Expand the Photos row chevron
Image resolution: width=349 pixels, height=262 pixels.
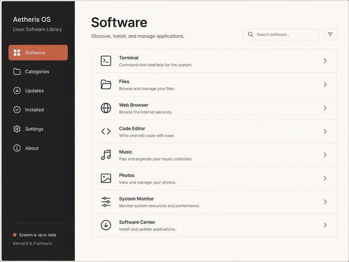(x=325, y=178)
